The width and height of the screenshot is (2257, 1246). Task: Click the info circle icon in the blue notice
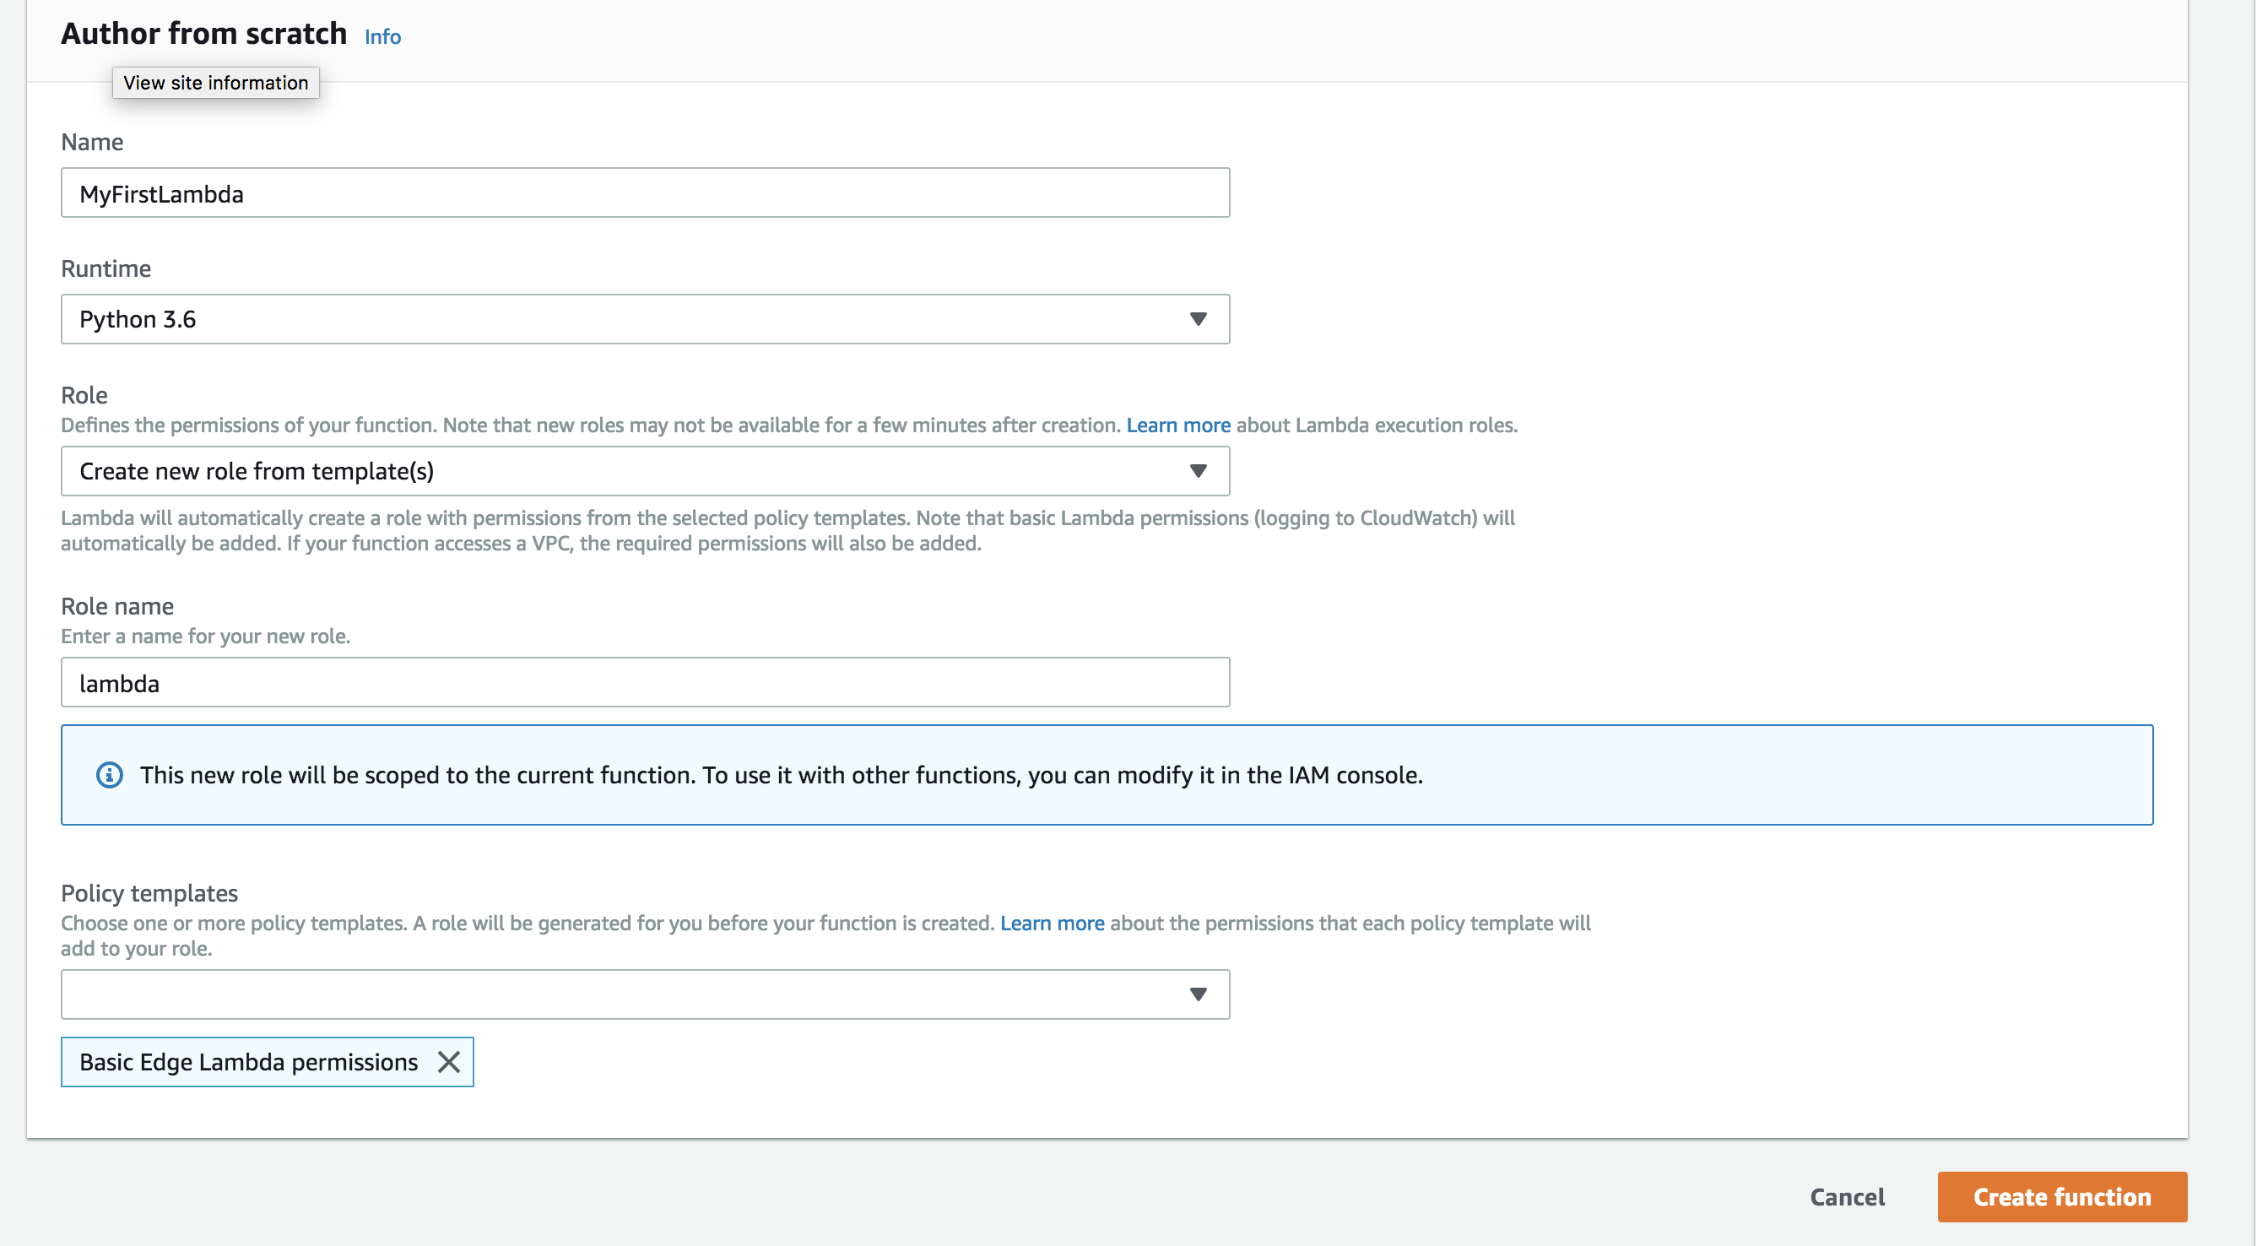pos(110,776)
